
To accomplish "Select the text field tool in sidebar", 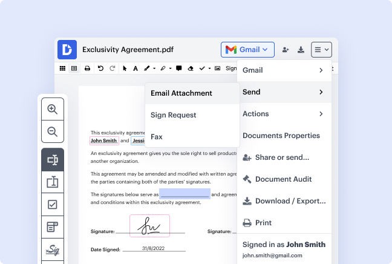I will click(x=52, y=160).
